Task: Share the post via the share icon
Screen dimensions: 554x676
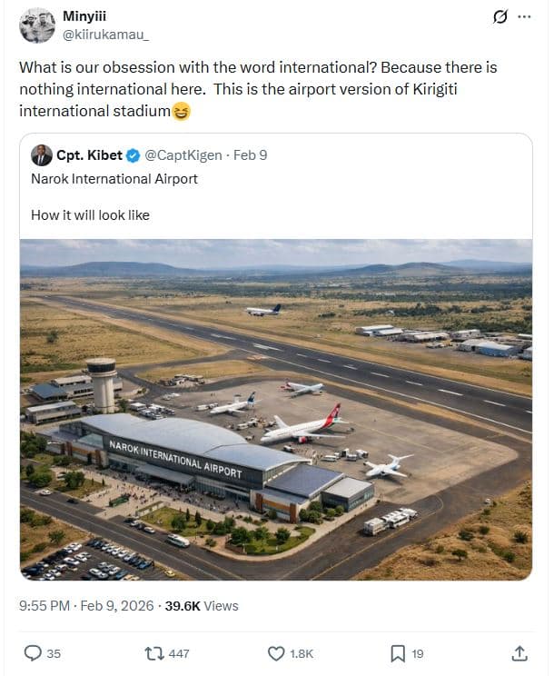Action: pos(519,652)
